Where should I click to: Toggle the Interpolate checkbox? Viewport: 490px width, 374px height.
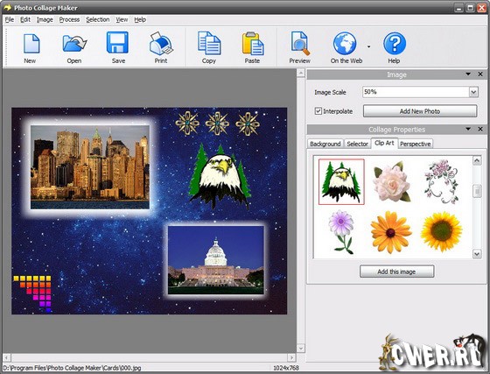[x=318, y=111]
